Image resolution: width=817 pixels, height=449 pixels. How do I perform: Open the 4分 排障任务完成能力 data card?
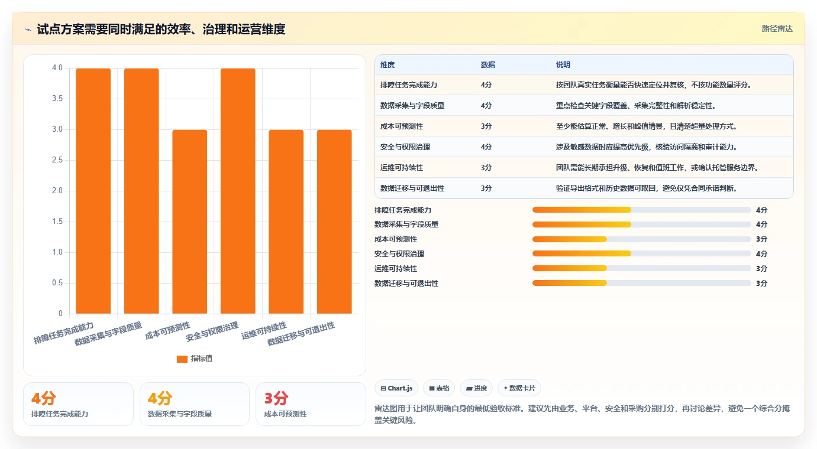point(78,404)
